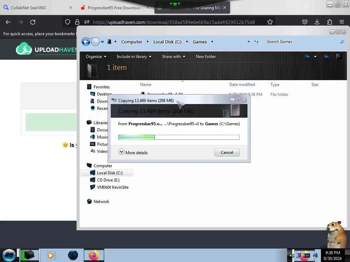Viewport: 350px width, 262px height.
Task: Open the recent locations dropdown beside the forward arrow
Action: [102, 42]
